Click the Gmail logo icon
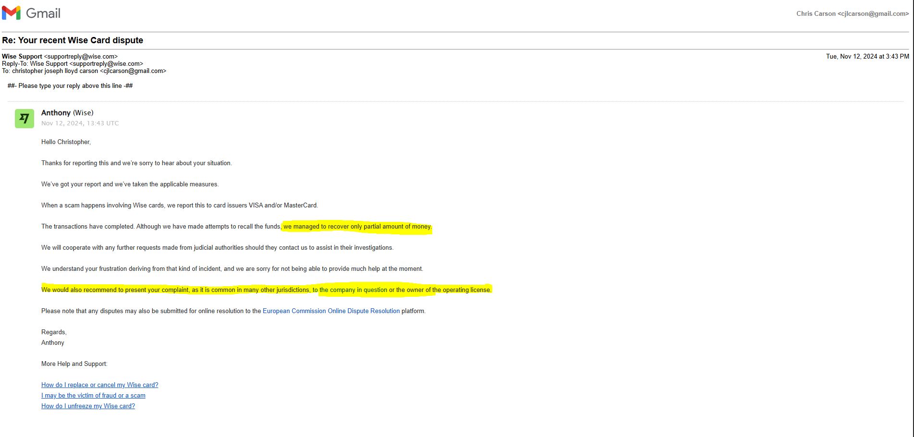The image size is (914, 437). tap(11, 13)
